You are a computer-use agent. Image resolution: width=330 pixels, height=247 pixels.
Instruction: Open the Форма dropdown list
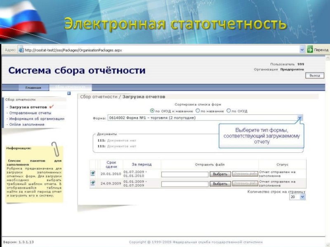[300, 118]
